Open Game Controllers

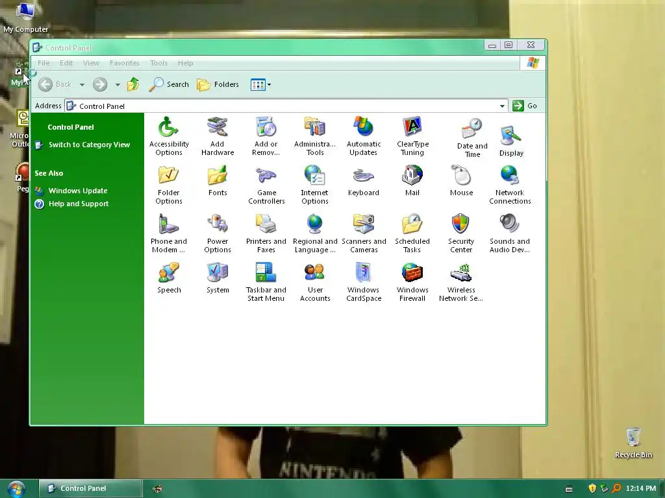[x=266, y=185]
